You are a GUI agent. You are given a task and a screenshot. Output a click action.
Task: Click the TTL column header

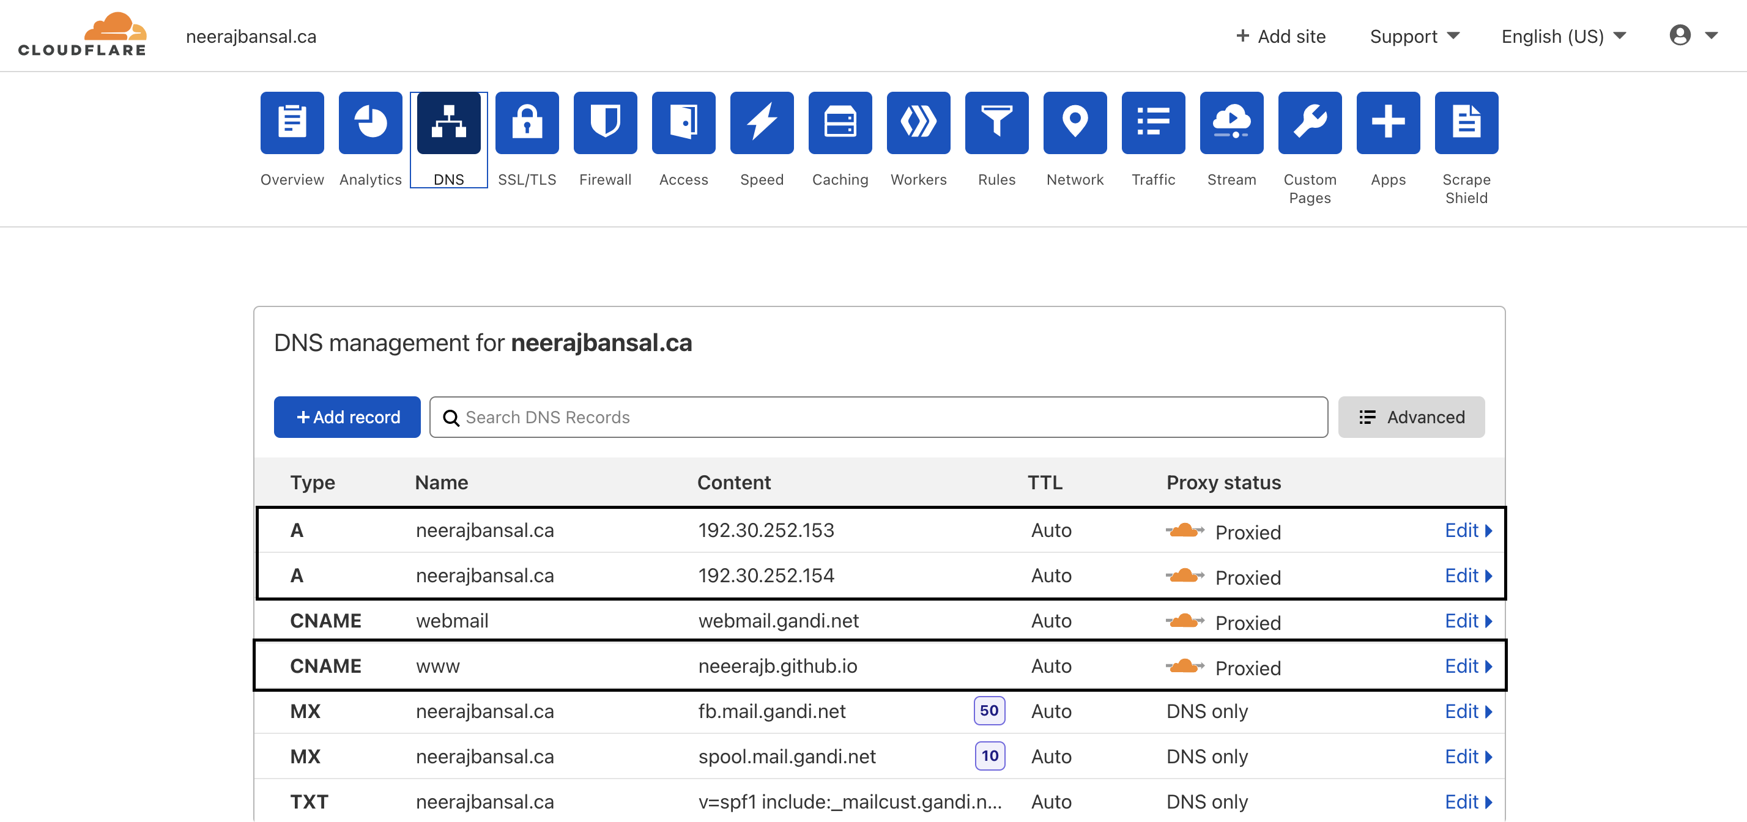[1044, 482]
